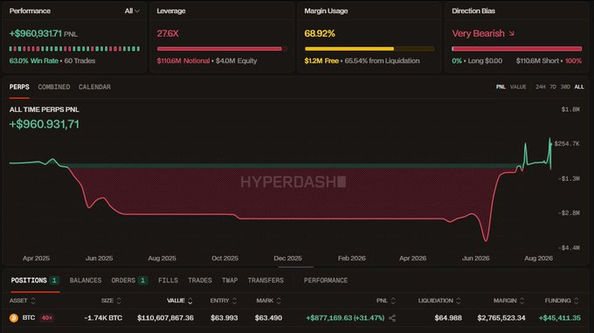Image resolution: width=594 pixels, height=333 pixels.
Task: Open the FILLS tab
Action: (x=168, y=281)
